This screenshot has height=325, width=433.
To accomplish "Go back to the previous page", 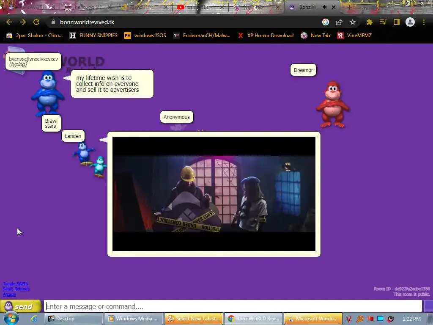I will coord(9,22).
